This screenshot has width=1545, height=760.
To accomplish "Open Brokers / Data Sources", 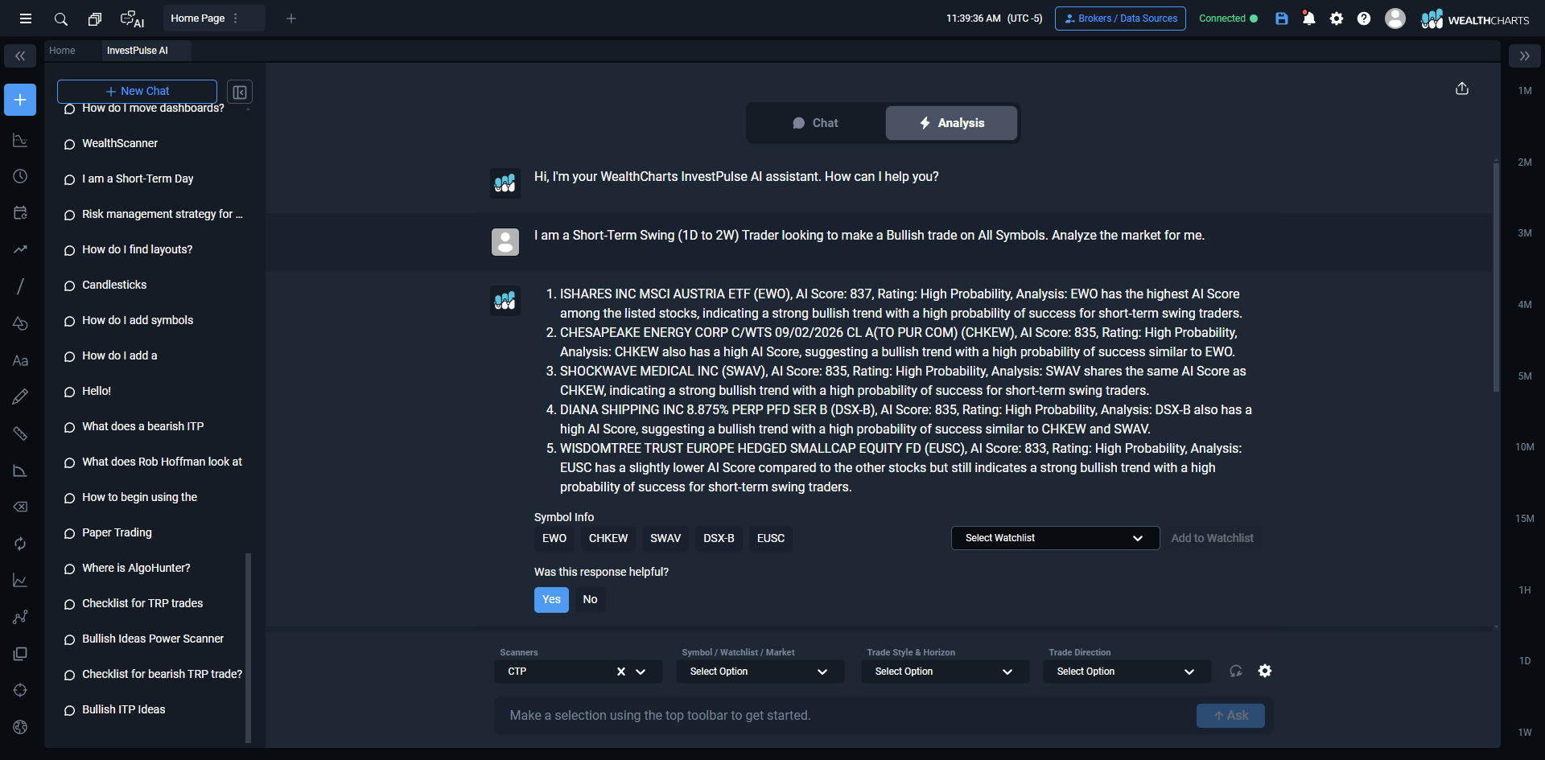I will point(1120,18).
